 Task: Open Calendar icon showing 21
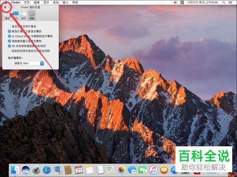click(x=79, y=170)
